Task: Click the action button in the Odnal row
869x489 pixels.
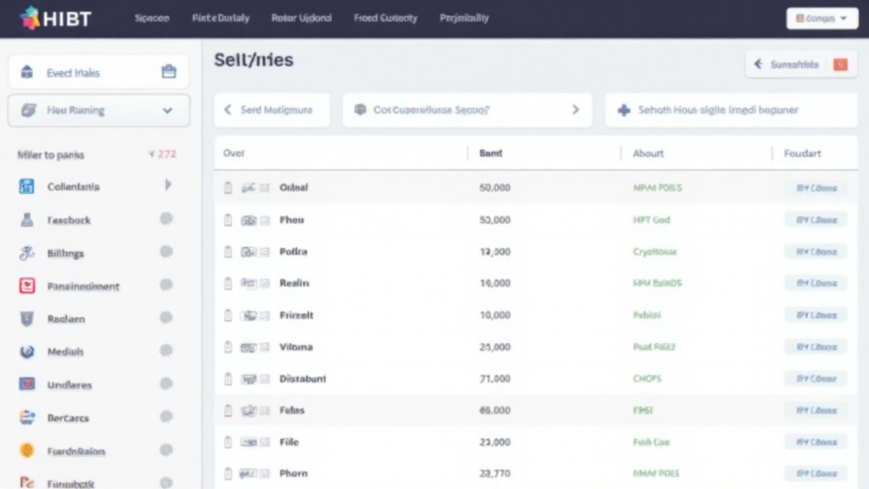Action: point(816,188)
